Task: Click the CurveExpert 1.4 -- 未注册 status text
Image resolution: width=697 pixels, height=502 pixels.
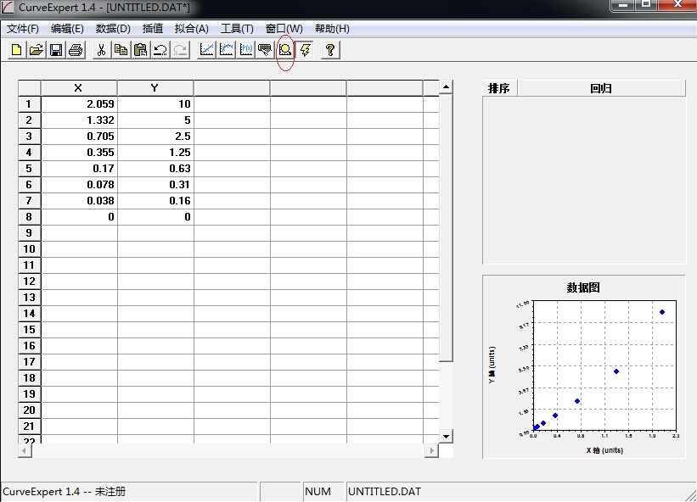Action: pos(65,492)
